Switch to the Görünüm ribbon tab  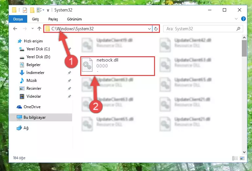(x=74, y=19)
